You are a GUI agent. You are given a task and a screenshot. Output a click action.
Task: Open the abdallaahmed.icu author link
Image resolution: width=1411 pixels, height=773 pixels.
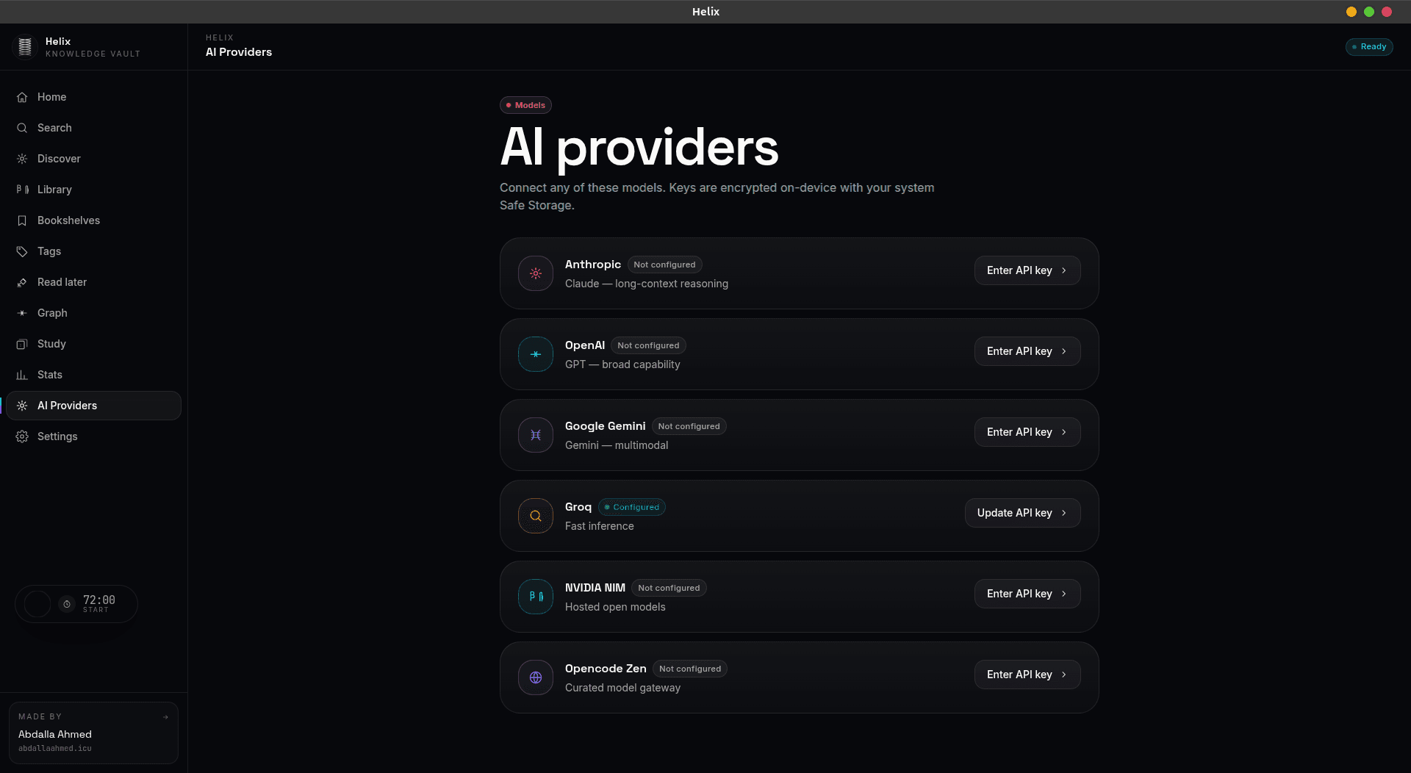click(x=55, y=748)
